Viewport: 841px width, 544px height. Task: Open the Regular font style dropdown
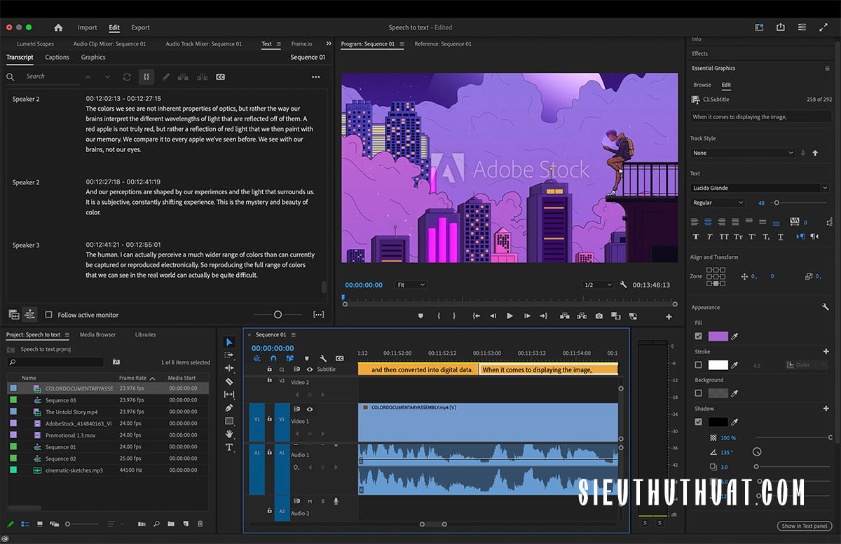click(718, 203)
